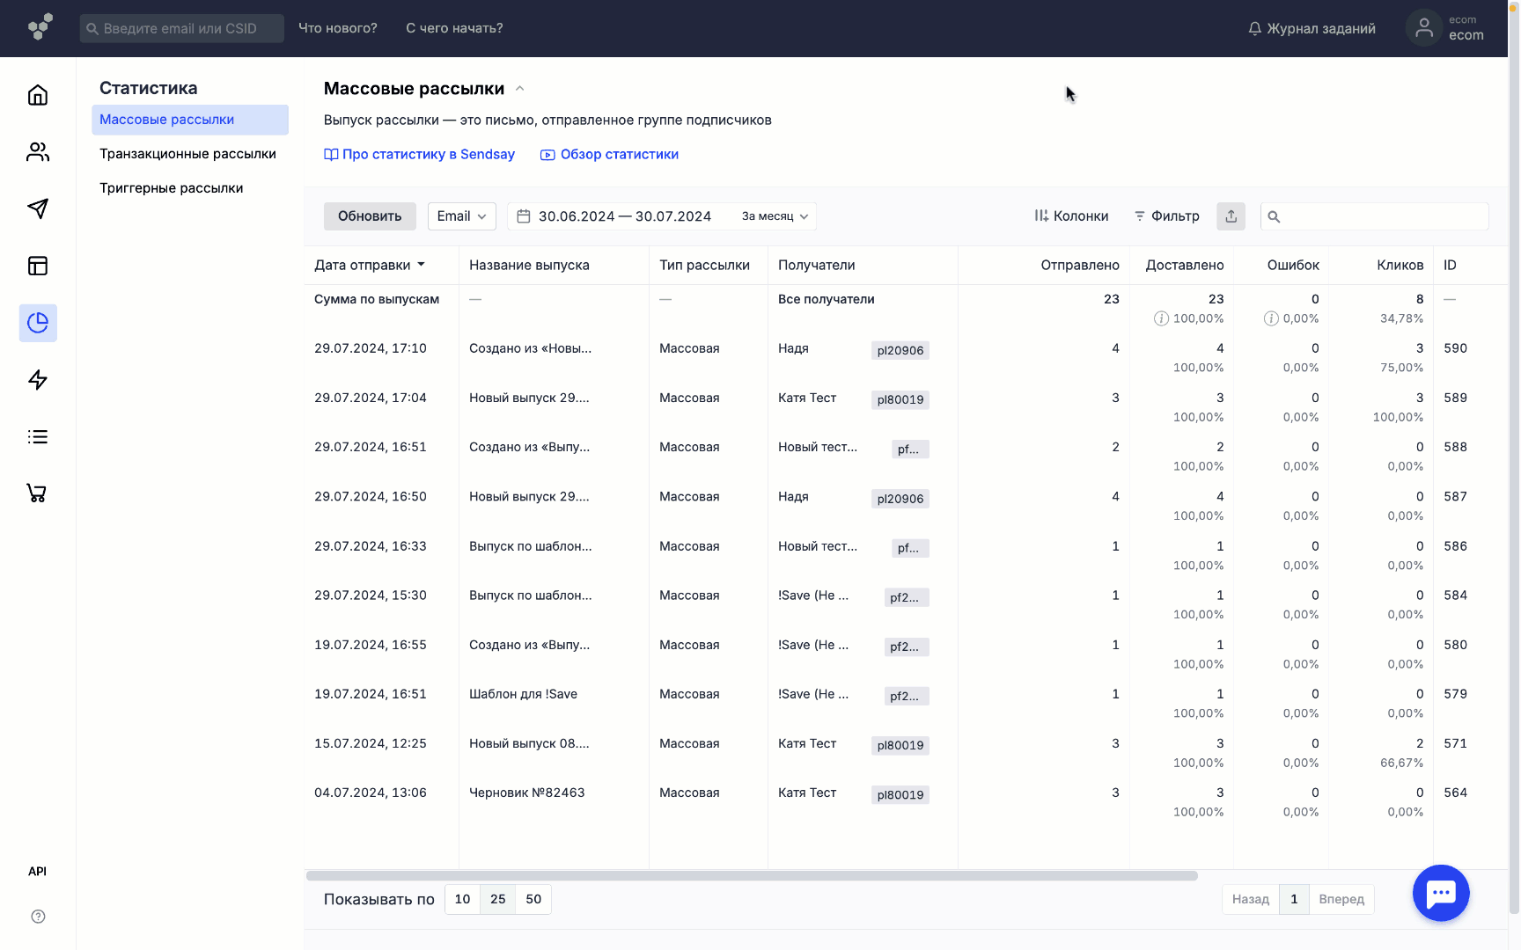
Task: Show 50 rows per page
Action: click(533, 899)
